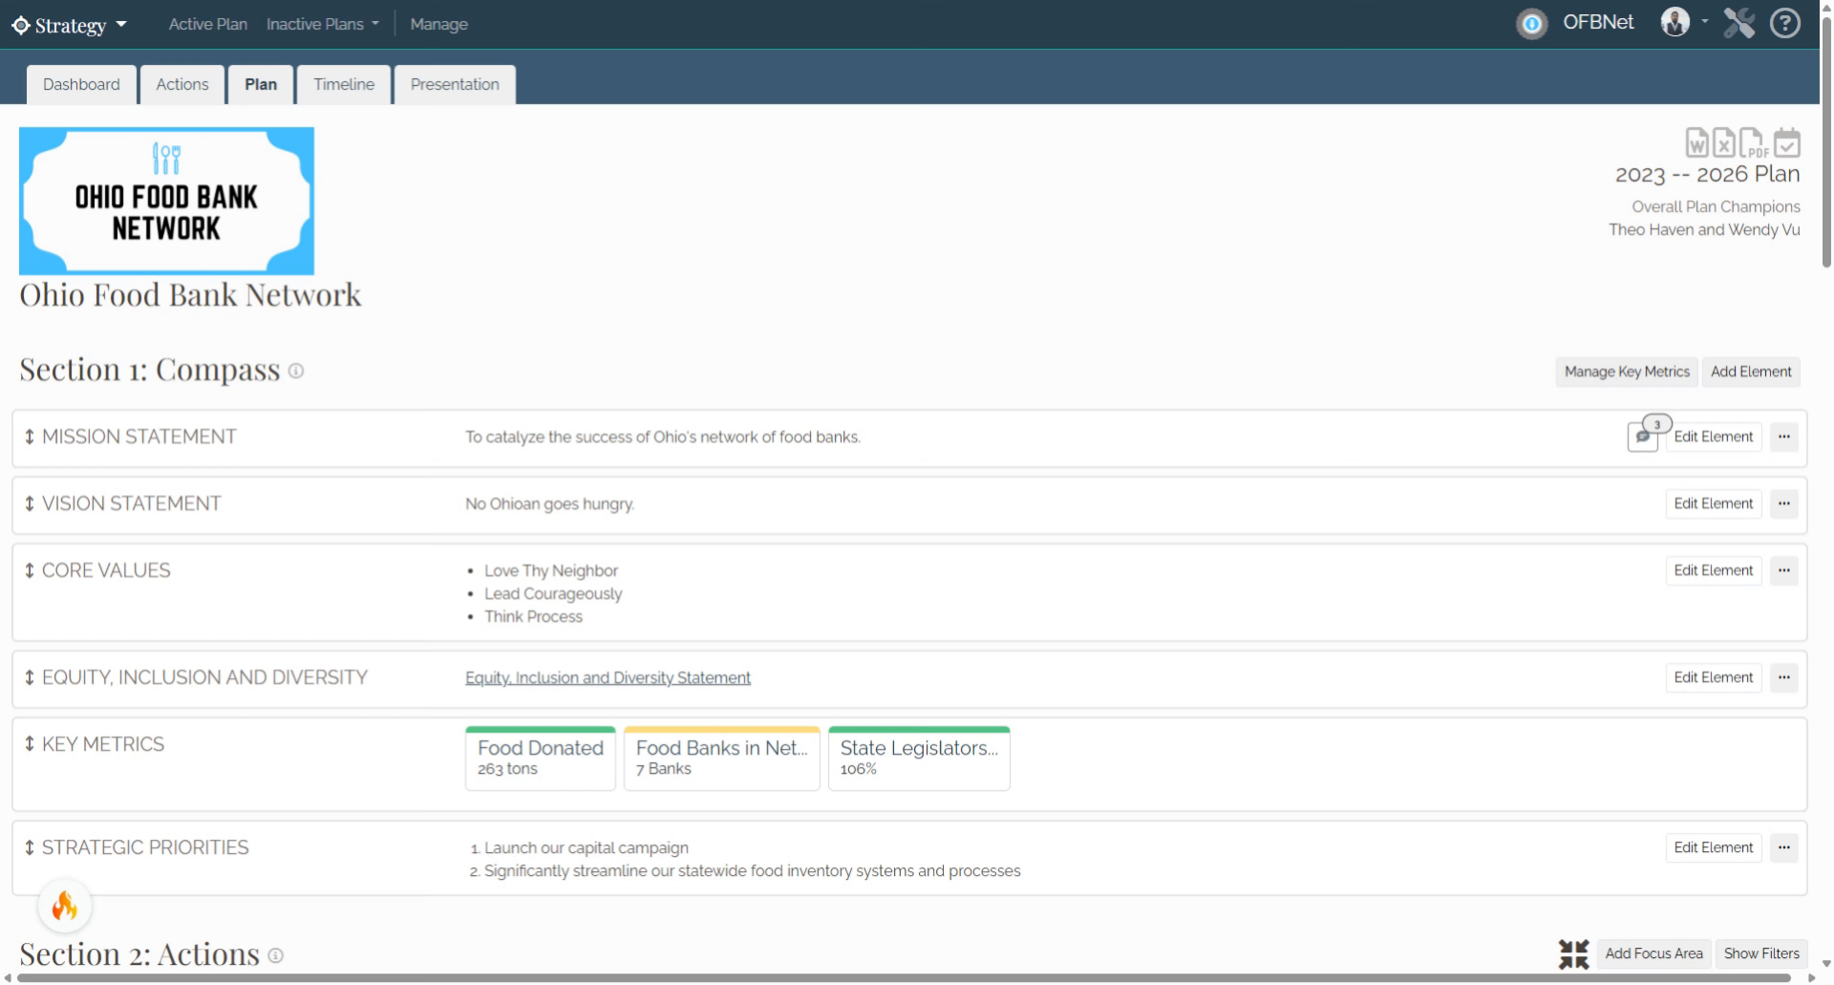Select the Food Donated metric card
Screen dimensions: 1834x985
click(541, 759)
